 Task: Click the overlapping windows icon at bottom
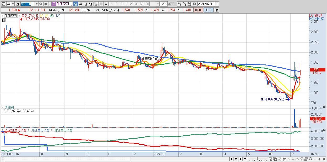click(x=275, y=159)
